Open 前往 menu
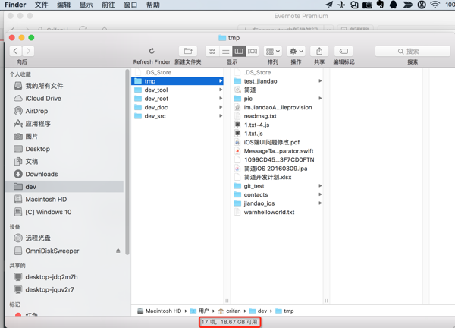Image resolution: width=455 pixels, height=328 pixels. [x=108, y=5]
